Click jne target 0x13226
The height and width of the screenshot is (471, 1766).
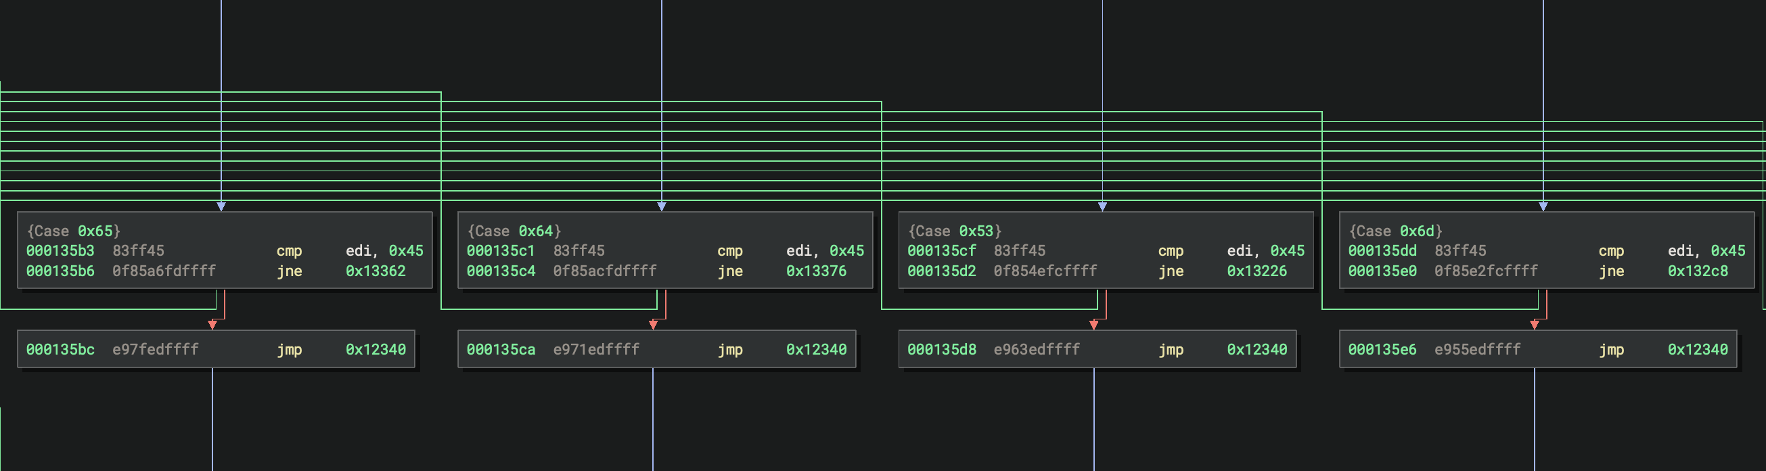(x=1257, y=271)
